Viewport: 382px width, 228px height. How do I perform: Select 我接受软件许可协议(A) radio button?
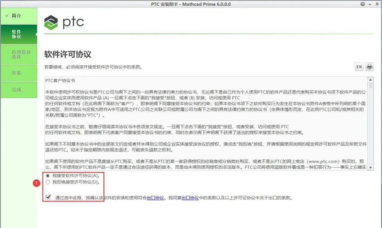[x=48, y=175]
